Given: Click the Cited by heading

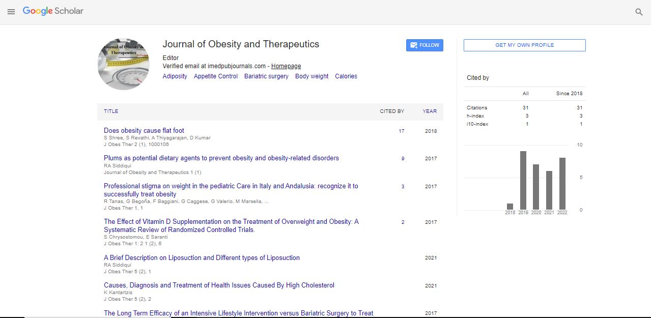Looking at the screenshot, I should tap(478, 78).
